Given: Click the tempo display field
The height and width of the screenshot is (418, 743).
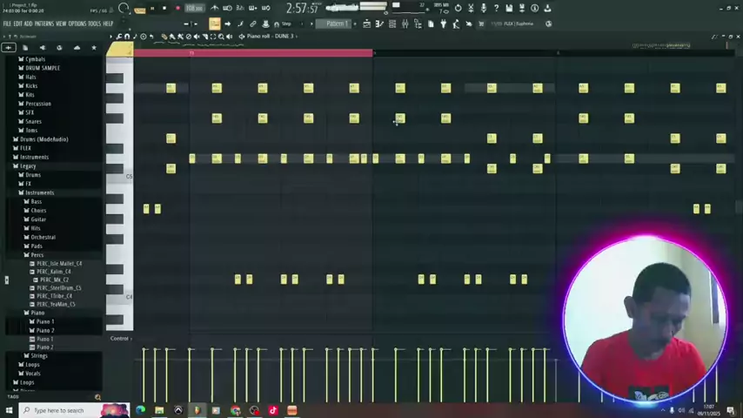Looking at the screenshot, I should [x=194, y=9].
